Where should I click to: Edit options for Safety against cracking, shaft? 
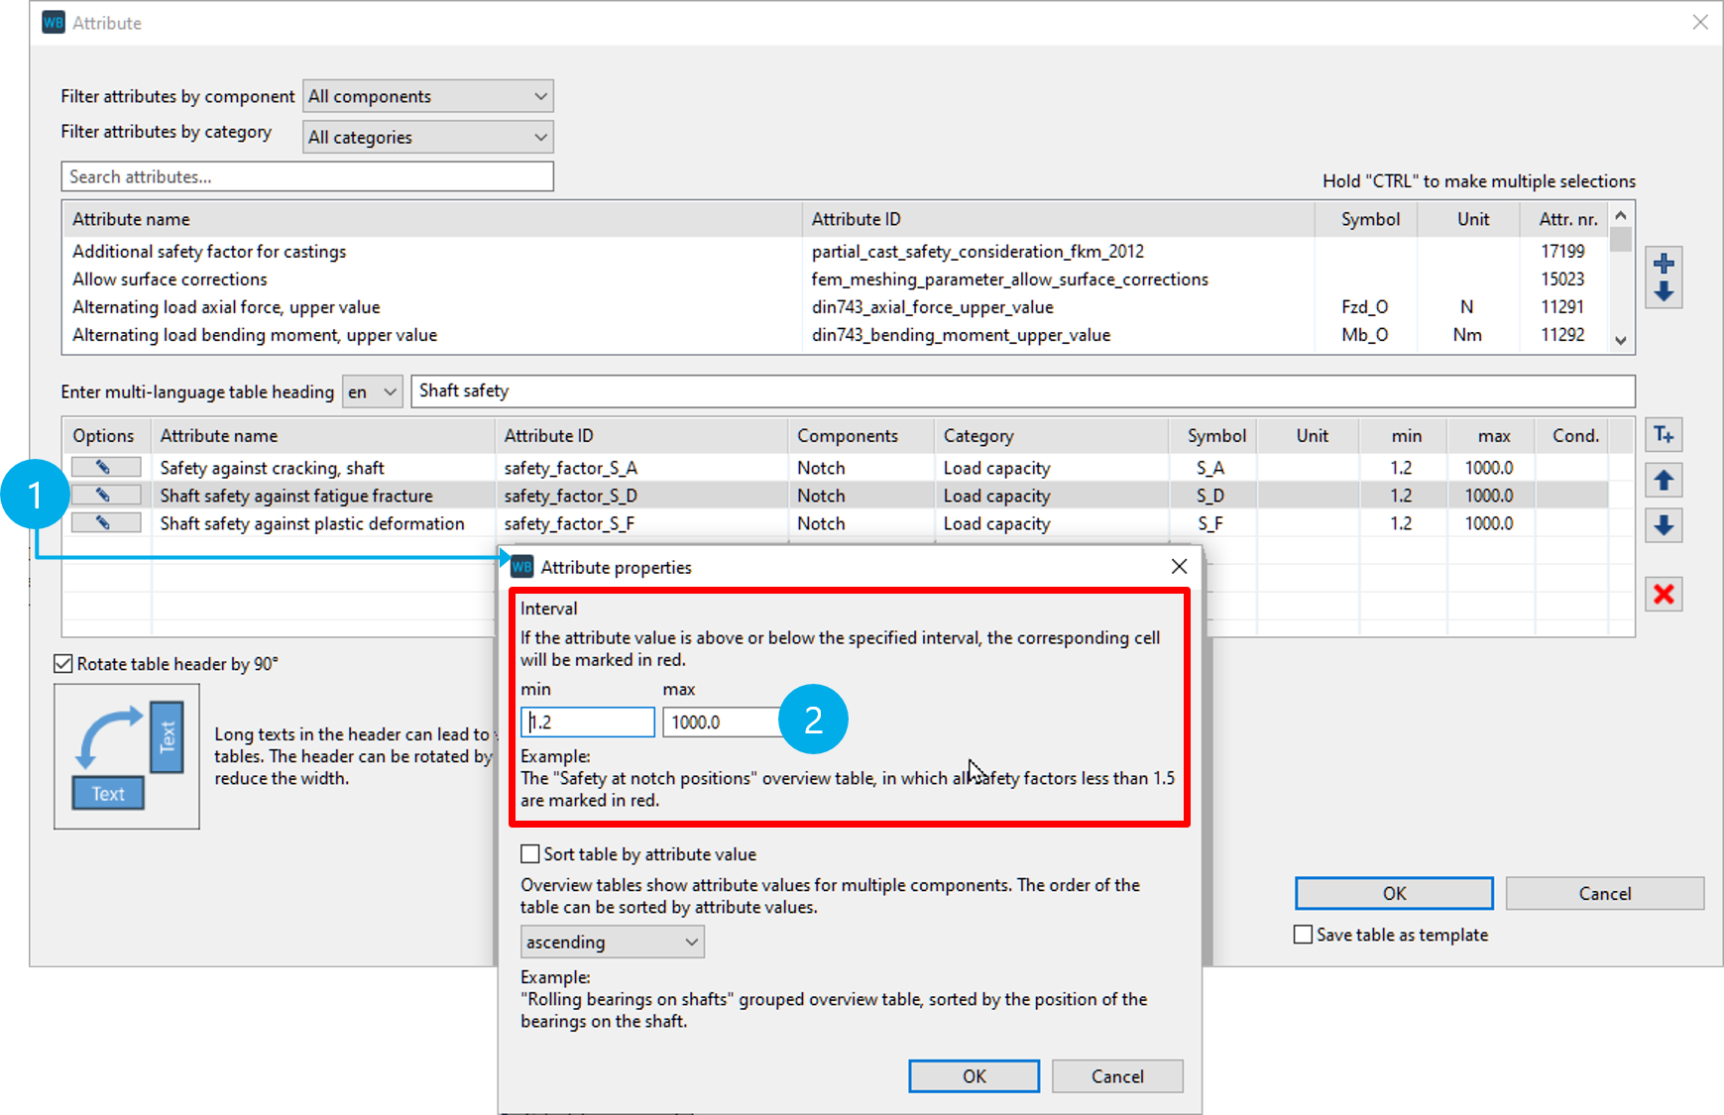click(x=105, y=467)
